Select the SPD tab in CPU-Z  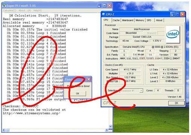coord(149,20)
